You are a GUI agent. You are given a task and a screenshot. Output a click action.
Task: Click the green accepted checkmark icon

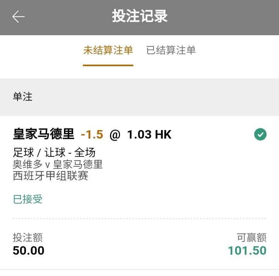click(x=260, y=135)
